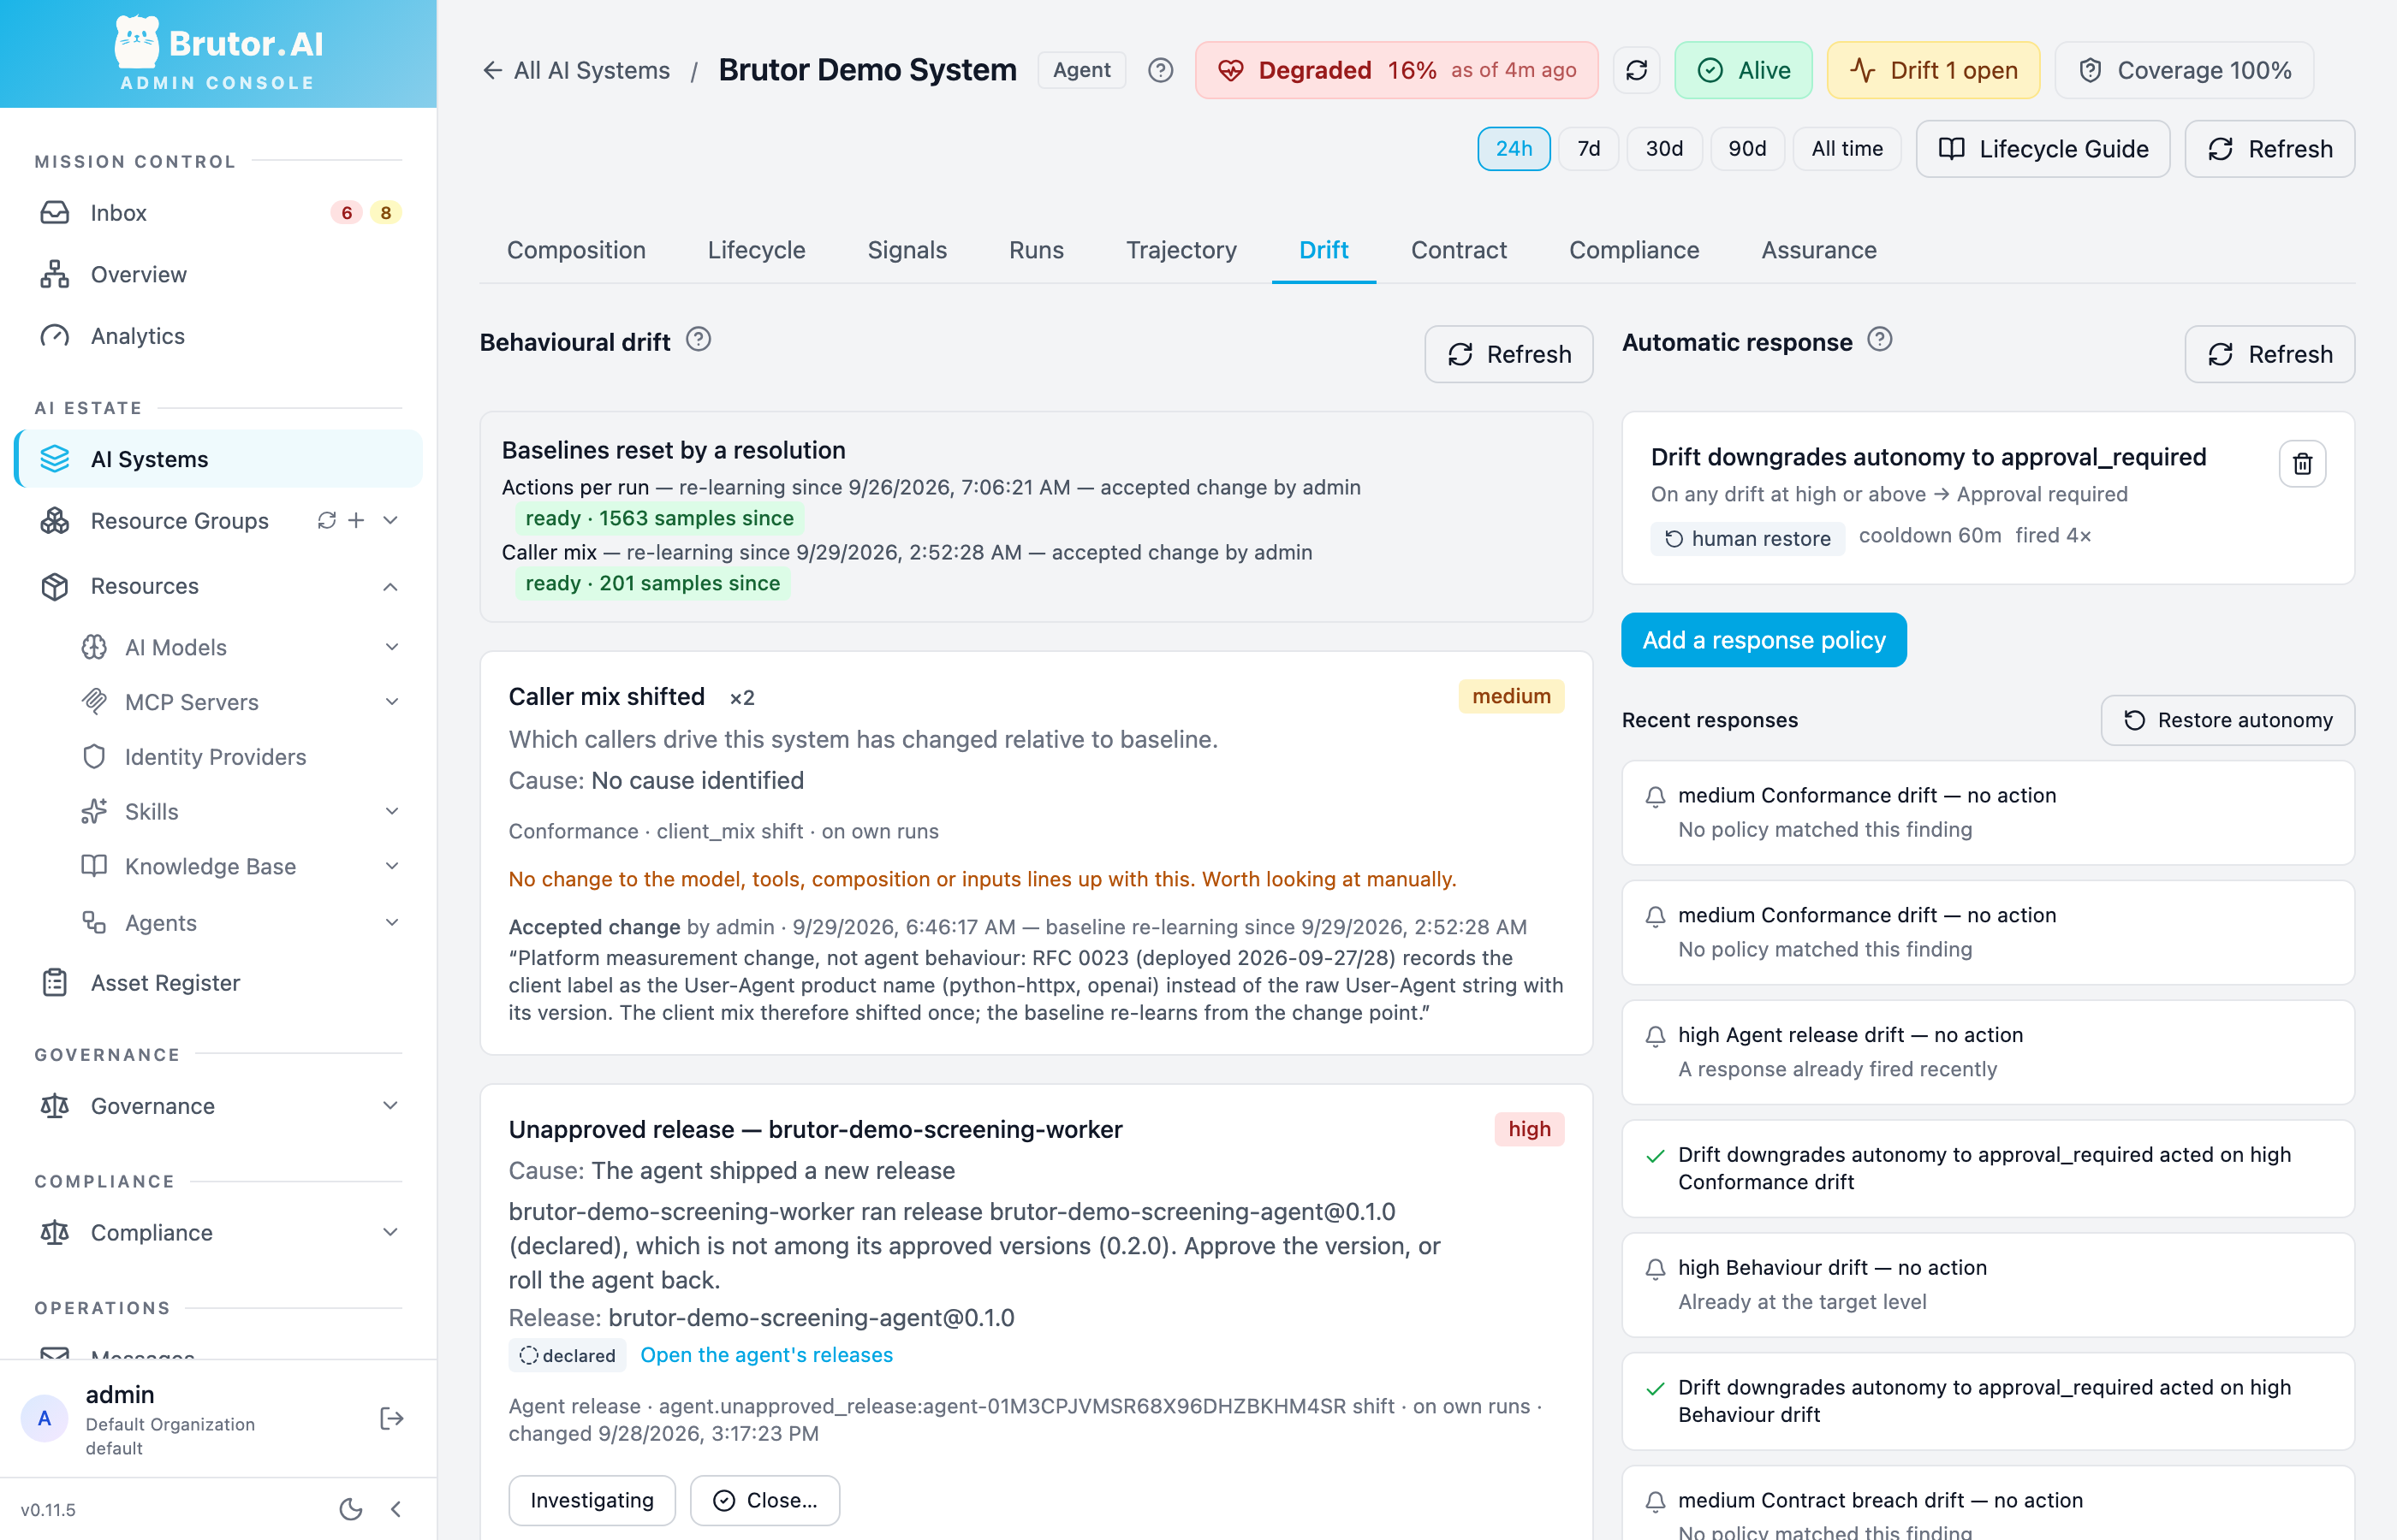
Task: Mark unapproved release as Investigating
Action: point(592,1500)
